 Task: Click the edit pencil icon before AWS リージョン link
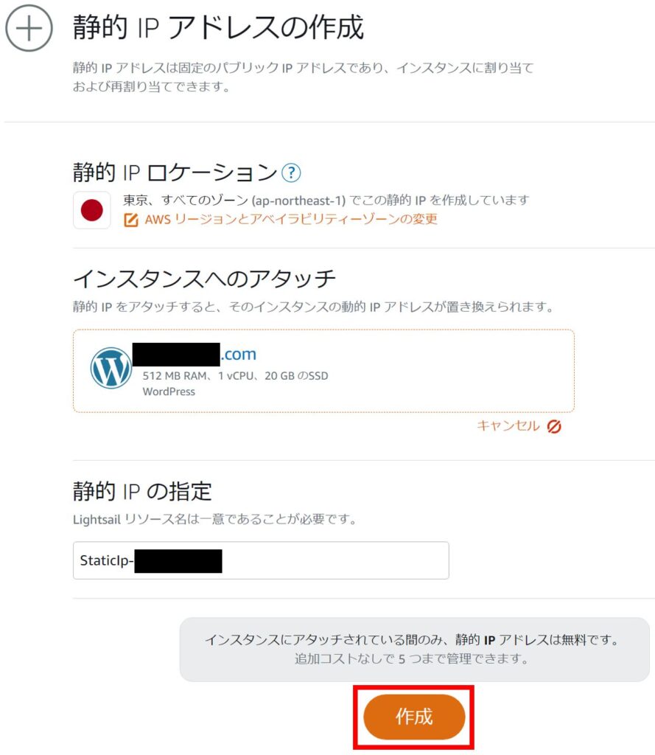coord(131,220)
